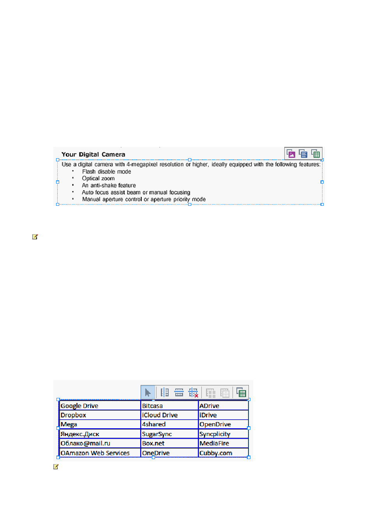Click the table area icon above the camera text
The height and width of the screenshot is (530, 370).
tap(315, 154)
